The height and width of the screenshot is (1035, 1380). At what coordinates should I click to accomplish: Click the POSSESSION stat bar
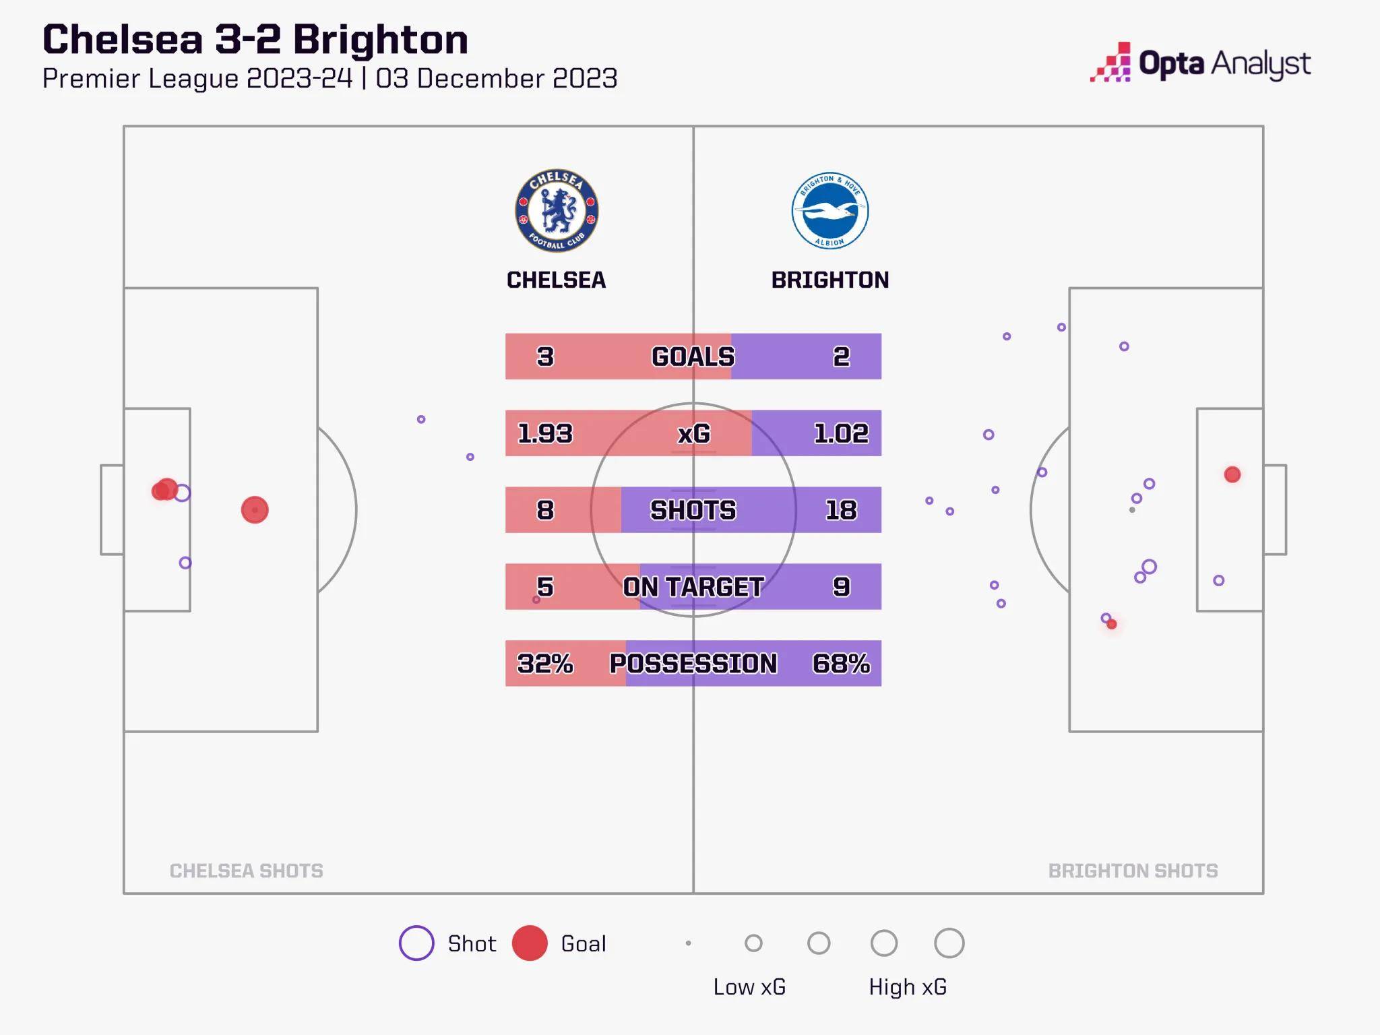click(693, 664)
